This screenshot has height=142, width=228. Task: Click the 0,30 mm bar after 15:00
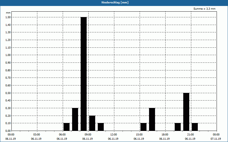coord(152,119)
